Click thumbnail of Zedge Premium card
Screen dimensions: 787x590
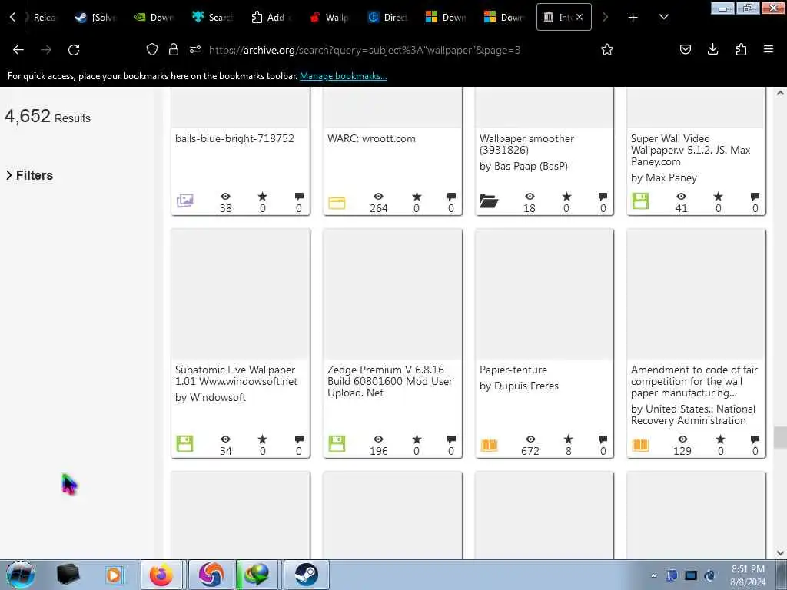(x=393, y=294)
